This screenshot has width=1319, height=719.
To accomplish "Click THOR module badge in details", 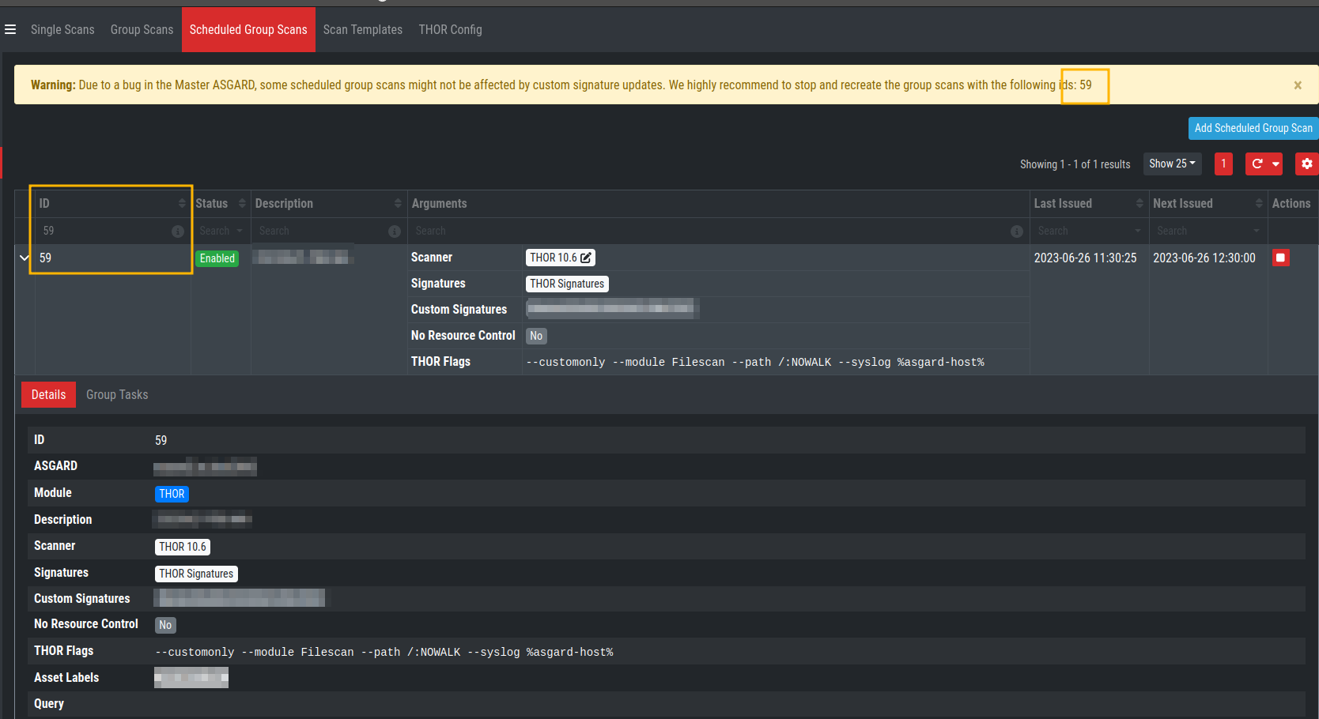I will click(x=172, y=494).
